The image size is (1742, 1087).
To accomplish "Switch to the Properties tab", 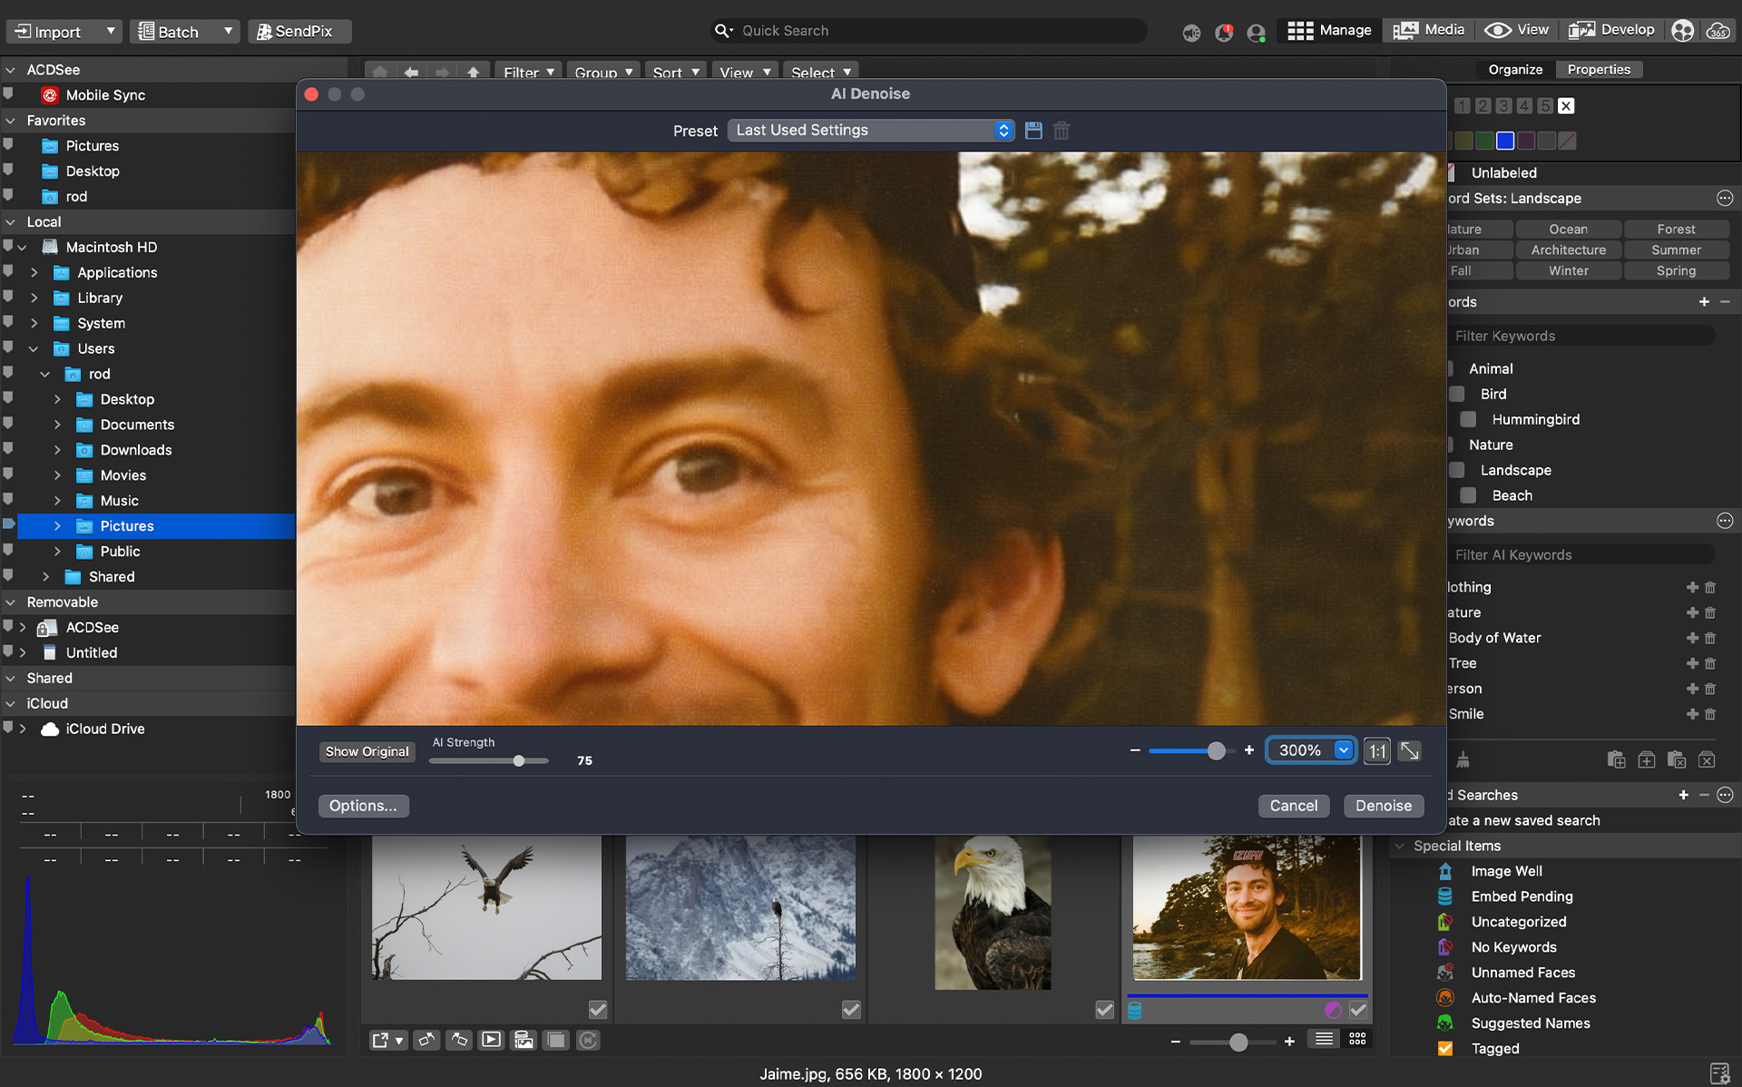I will pyautogui.click(x=1598, y=70).
